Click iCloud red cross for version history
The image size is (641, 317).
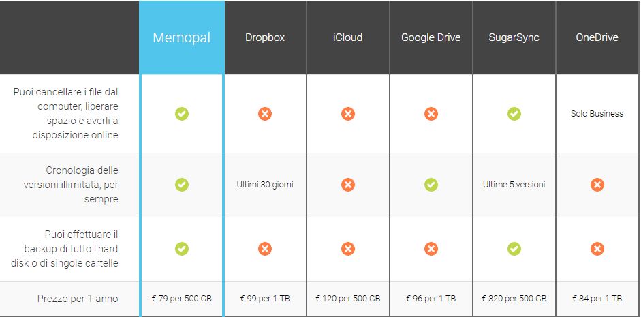click(x=348, y=185)
